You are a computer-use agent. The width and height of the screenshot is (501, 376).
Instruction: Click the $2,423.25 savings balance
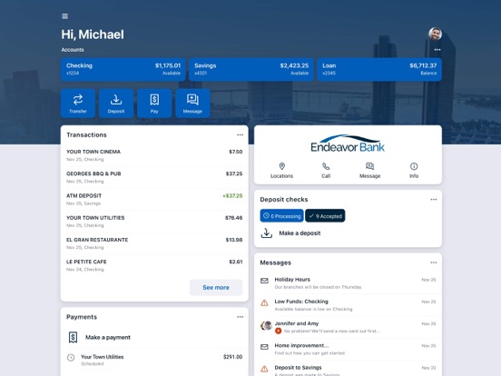point(294,65)
